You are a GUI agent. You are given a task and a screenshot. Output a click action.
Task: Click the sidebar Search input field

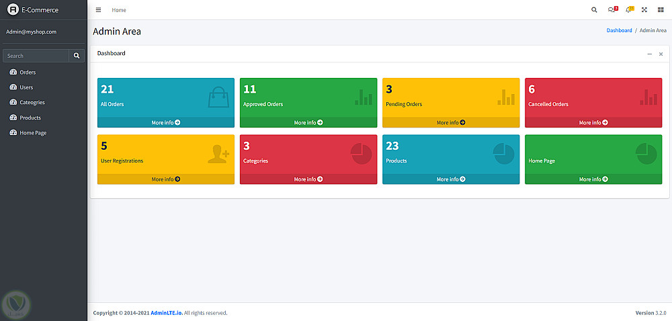[36, 56]
